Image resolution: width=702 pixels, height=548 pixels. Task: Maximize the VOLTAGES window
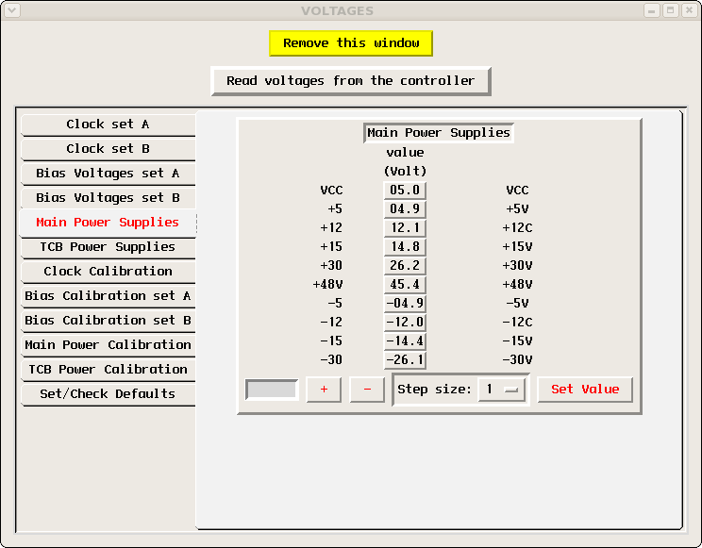pyautogui.click(x=670, y=10)
